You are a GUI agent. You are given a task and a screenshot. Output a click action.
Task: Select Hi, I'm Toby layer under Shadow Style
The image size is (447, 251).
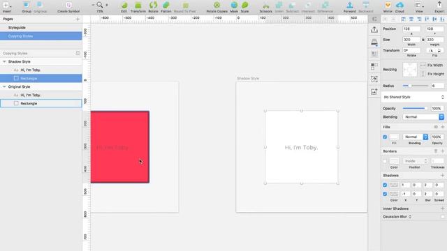point(41,70)
